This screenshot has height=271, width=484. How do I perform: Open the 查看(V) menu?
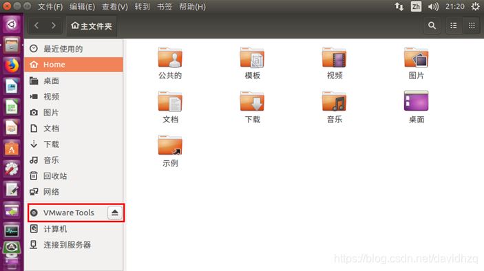[x=115, y=7]
